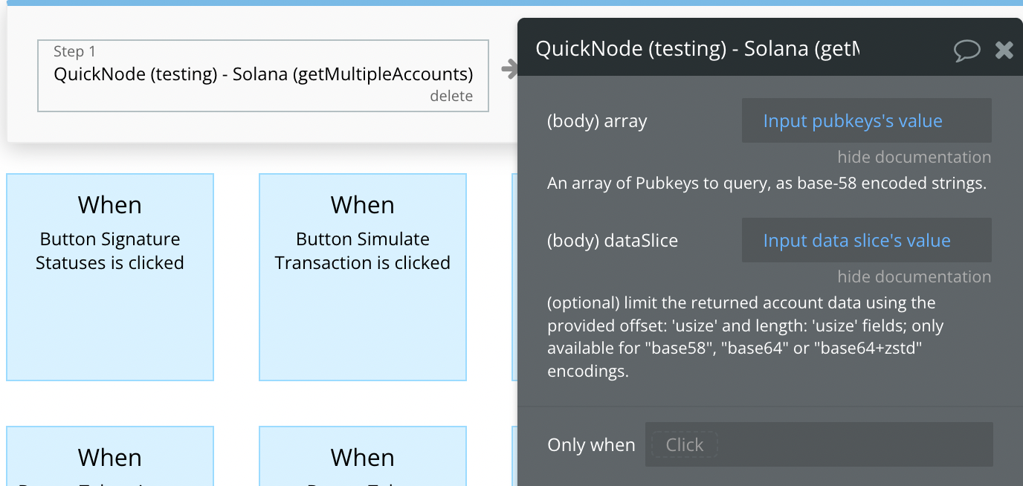Select the Step 1 getMultipleAccounts action box

263,76
